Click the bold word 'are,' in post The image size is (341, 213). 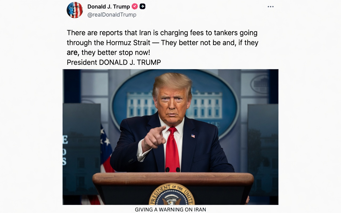(x=73, y=52)
